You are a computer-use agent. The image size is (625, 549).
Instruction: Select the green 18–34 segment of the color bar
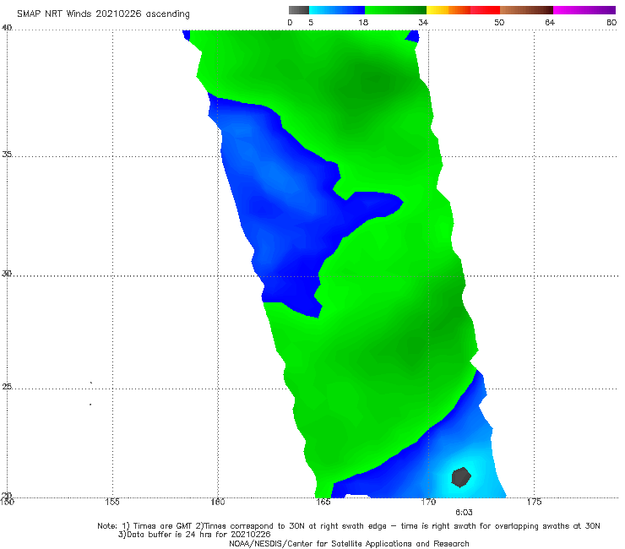point(395,10)
